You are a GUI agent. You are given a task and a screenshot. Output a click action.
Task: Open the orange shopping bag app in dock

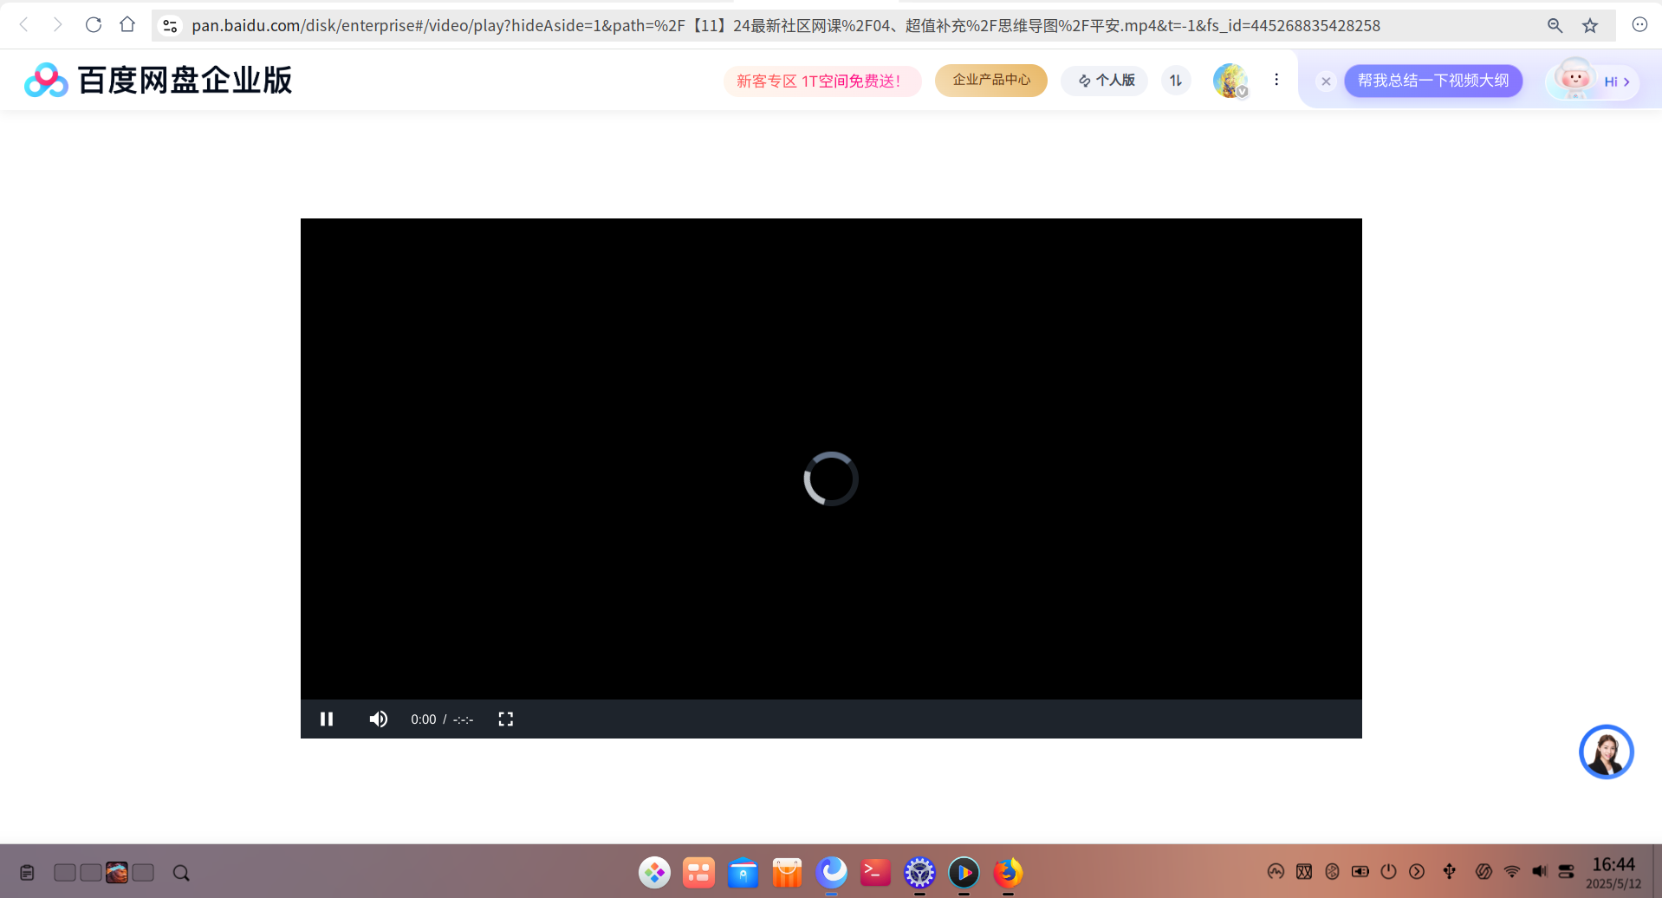coord(787,872)
